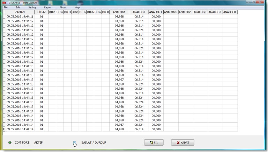This screenshot has height=152, width=268.
Task: Open the Help menu
Action: click(77, 7)
